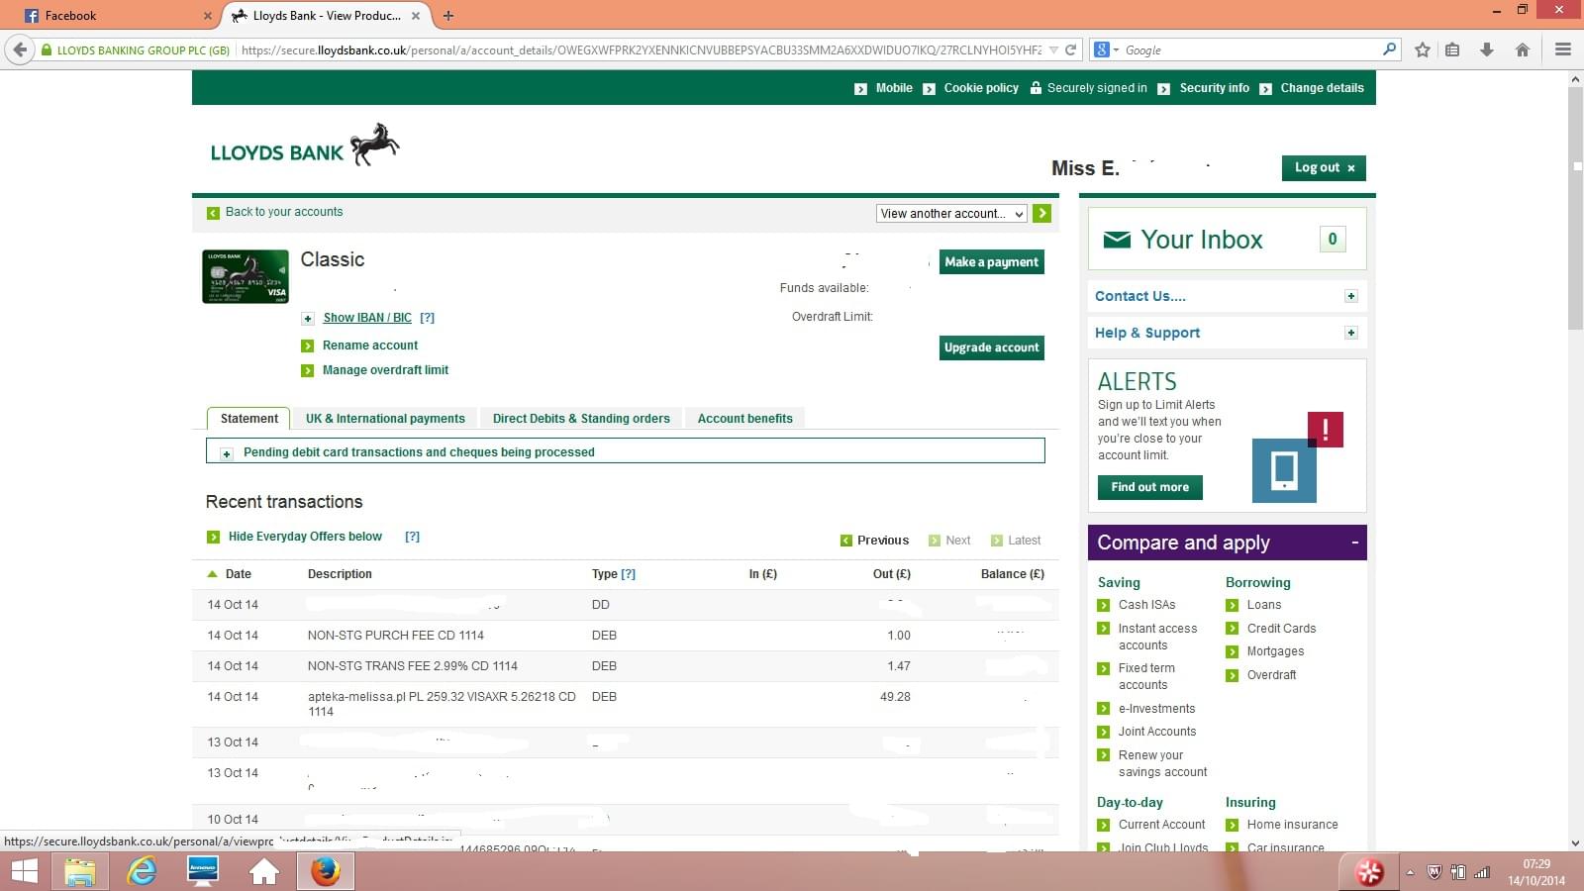The width and height of the screenshot is (1584, 891).
Task: Open the Home insurance link
Action: coord(1292,825)
